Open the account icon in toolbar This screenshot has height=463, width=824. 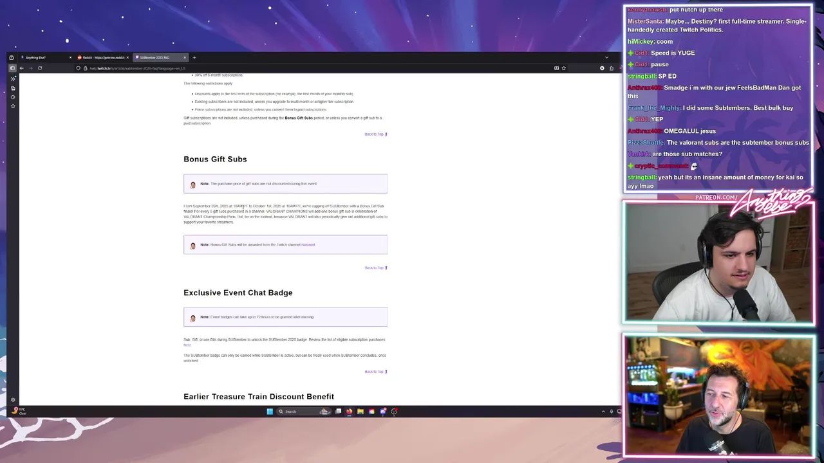click(x=603, y=68)
